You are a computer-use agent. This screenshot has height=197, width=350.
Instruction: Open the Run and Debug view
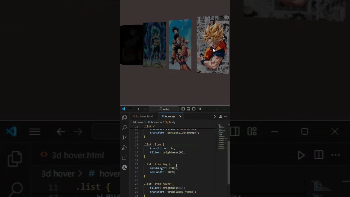click(124, 147)
